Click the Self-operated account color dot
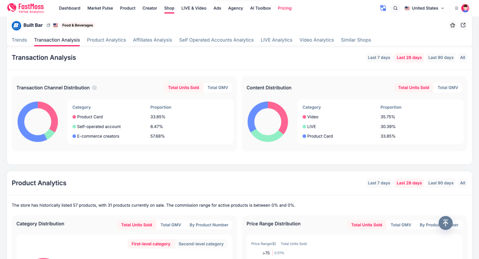 (74, 126)
